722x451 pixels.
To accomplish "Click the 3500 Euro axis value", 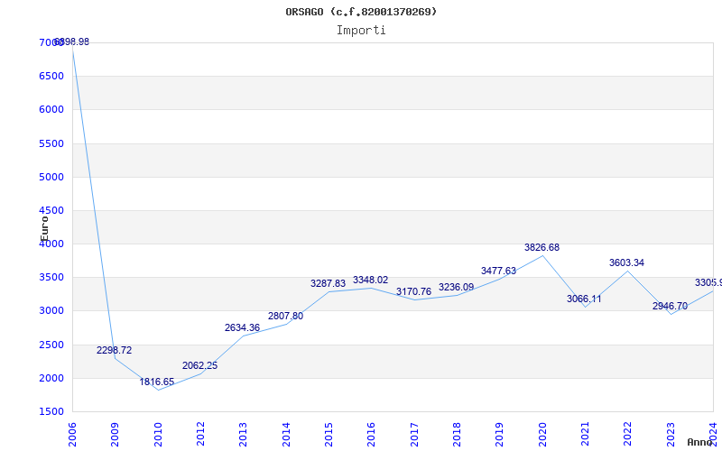I will click(x=51, y=278).
